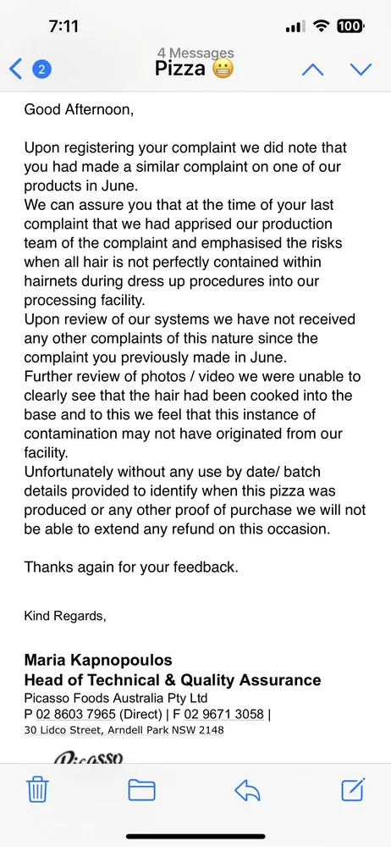
Task: Open reply options with reply arrow
Action: (x=247, y=791)
